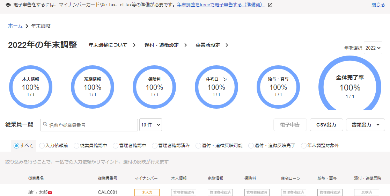Open 年末調整について menu item
Viewport: 390px width, 196px height.
(x=112, y=45)
